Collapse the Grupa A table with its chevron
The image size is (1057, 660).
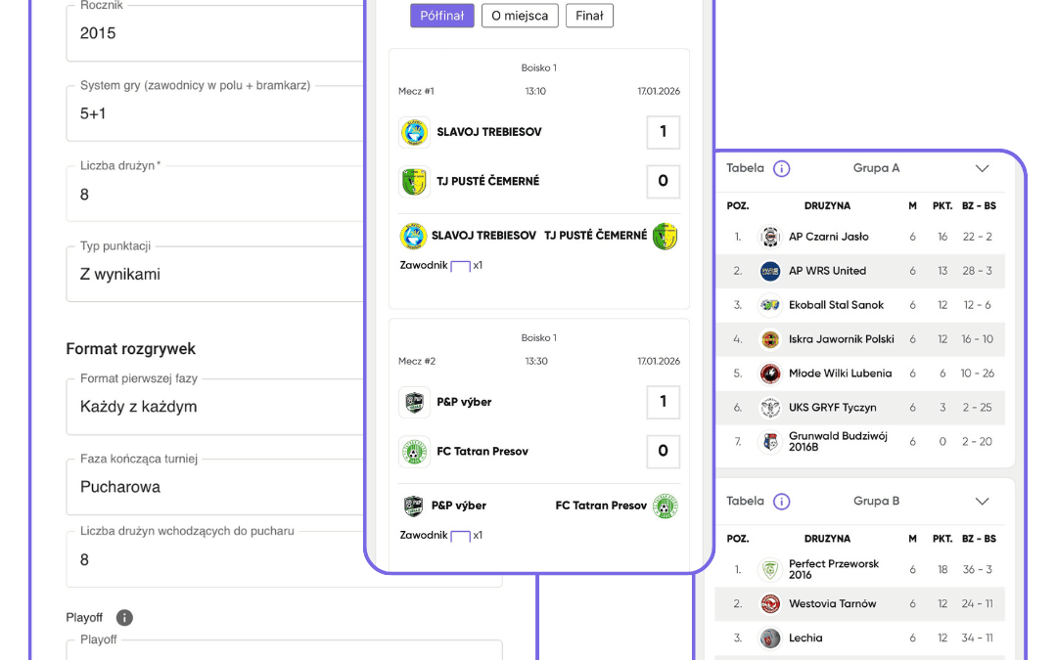point(982,168)
